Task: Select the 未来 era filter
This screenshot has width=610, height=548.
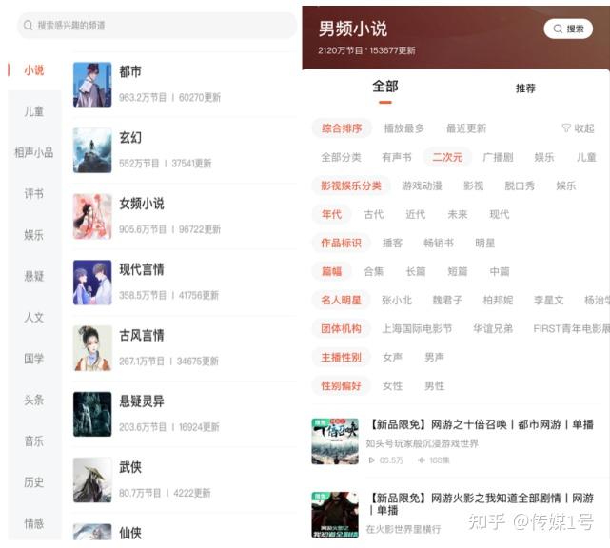Action: click(457, 214)
